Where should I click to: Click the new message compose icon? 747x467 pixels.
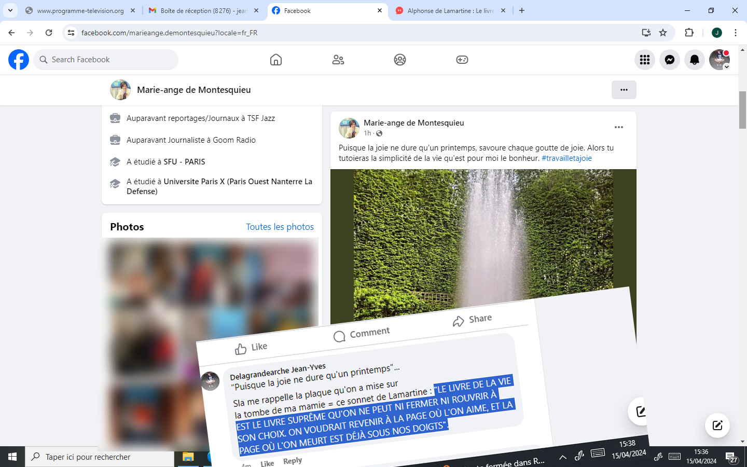point(717,425)
